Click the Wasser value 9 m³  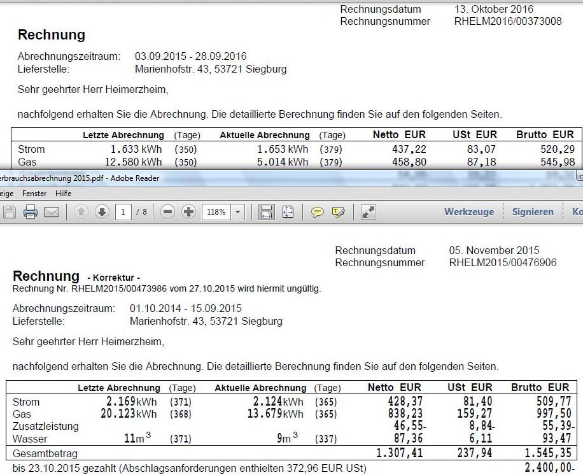coord(287,437)
